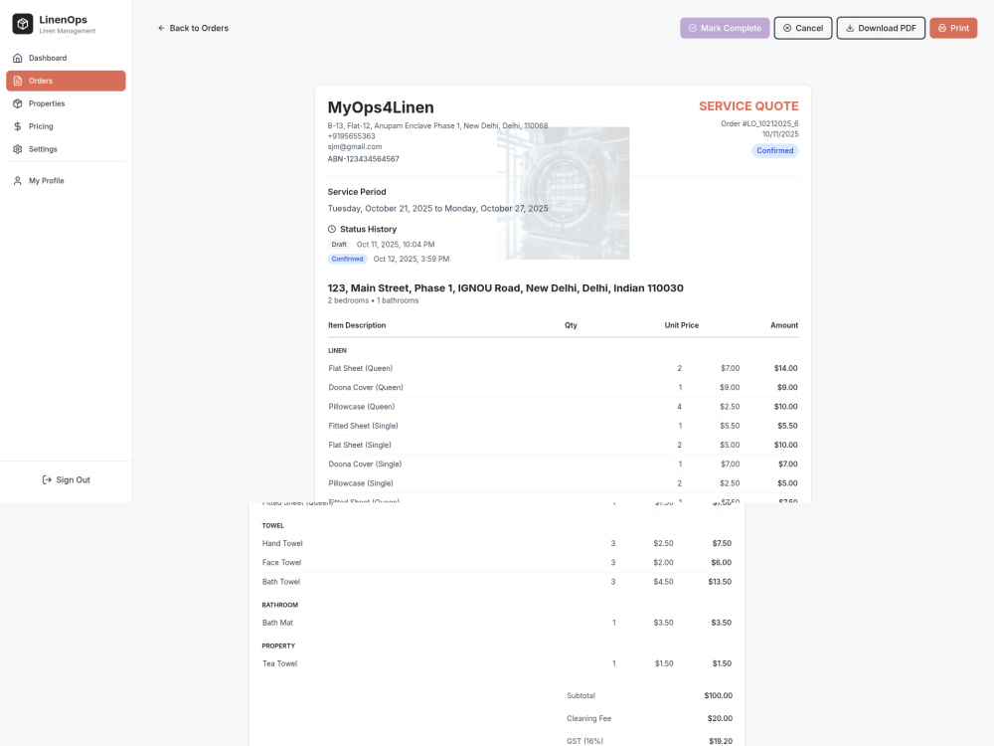Click the Confirmed status badge under order number
994x746 pixels.
coord(774,150)
